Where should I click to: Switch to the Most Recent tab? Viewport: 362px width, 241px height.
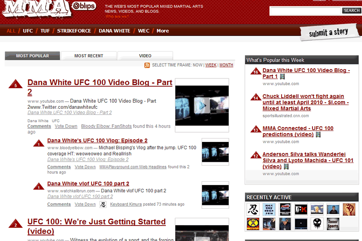click(x=89, y=56)
